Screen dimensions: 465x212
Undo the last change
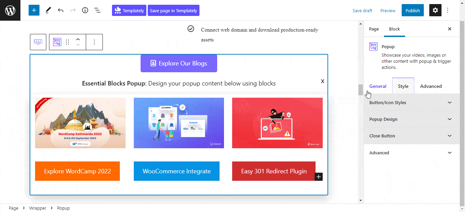click(x=61, y=10)
